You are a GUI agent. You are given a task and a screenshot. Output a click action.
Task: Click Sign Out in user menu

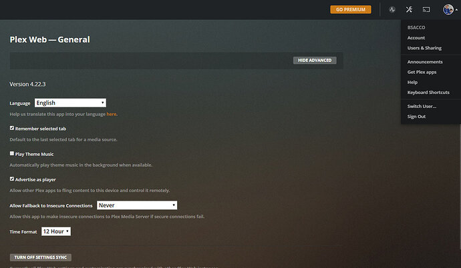pos(416,117)
